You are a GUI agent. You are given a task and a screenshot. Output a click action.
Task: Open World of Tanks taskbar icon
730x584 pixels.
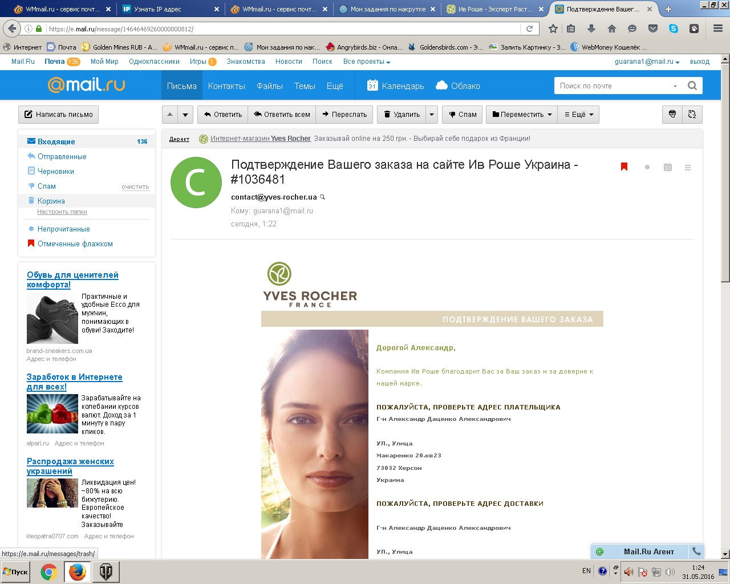click(x=106, y=572)
